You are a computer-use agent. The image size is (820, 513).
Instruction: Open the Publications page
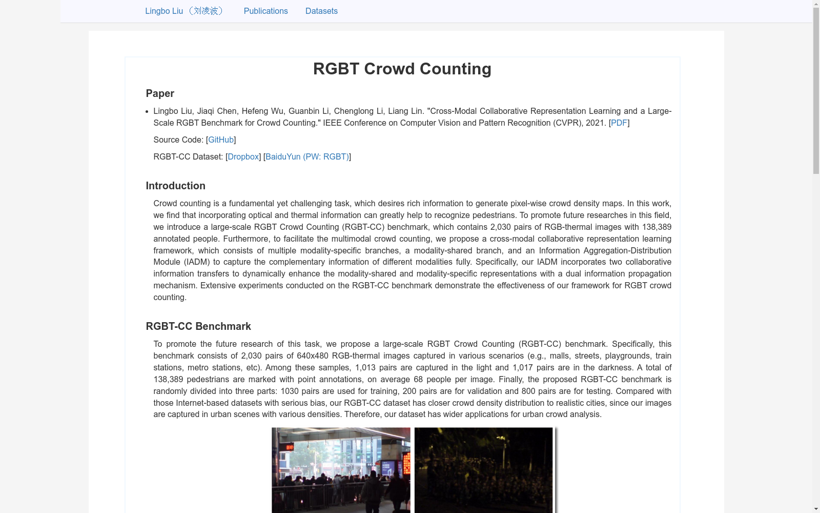pyautogui.click(x=265, y=11)
